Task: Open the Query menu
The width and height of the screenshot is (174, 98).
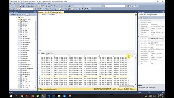Action: pos(22,4)
